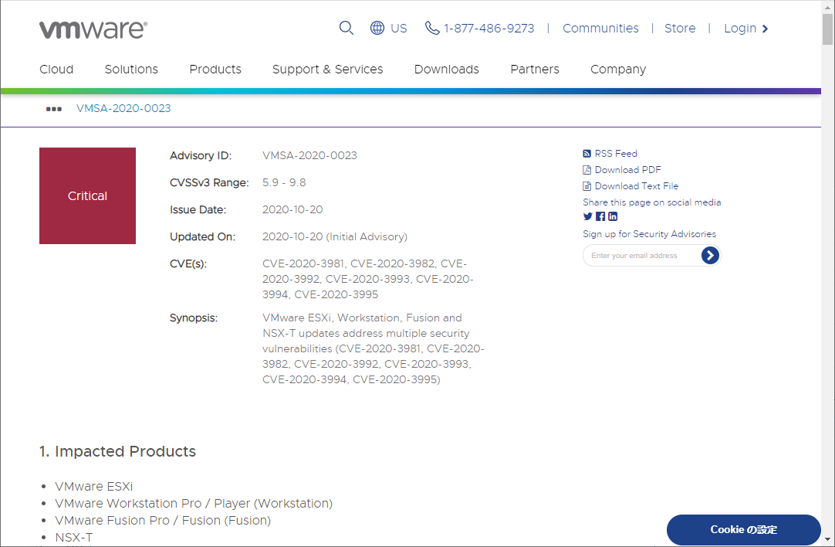The height and width of the screenshot is (547, 835).
Task: Open the Cookie settings button
Action: point(743,529)
